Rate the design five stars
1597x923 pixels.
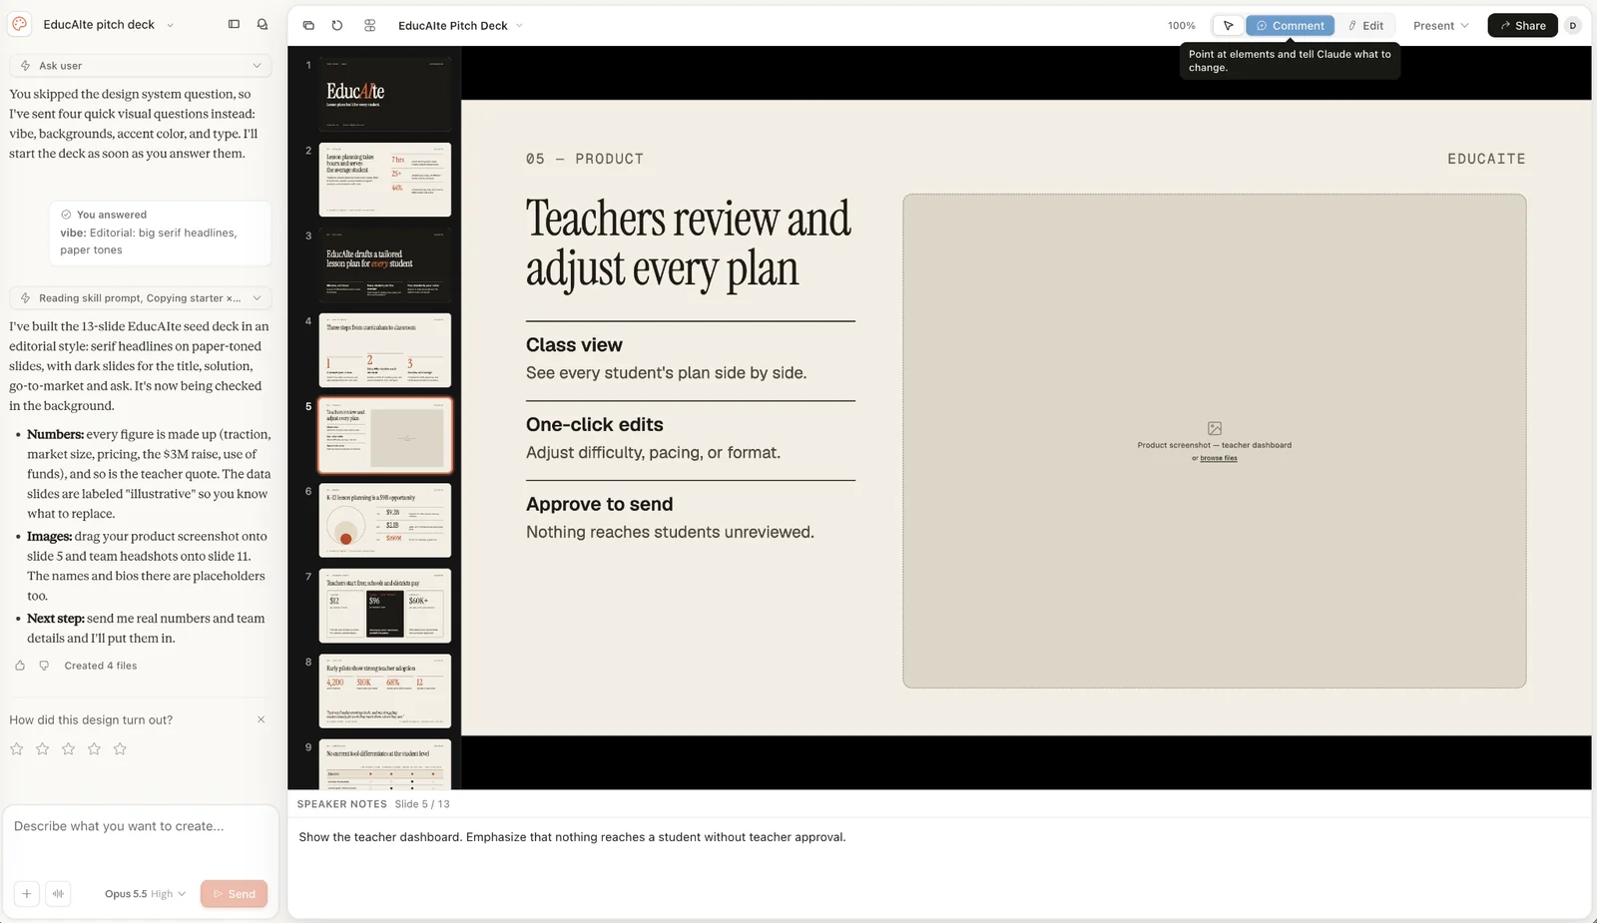coord(121,748)
